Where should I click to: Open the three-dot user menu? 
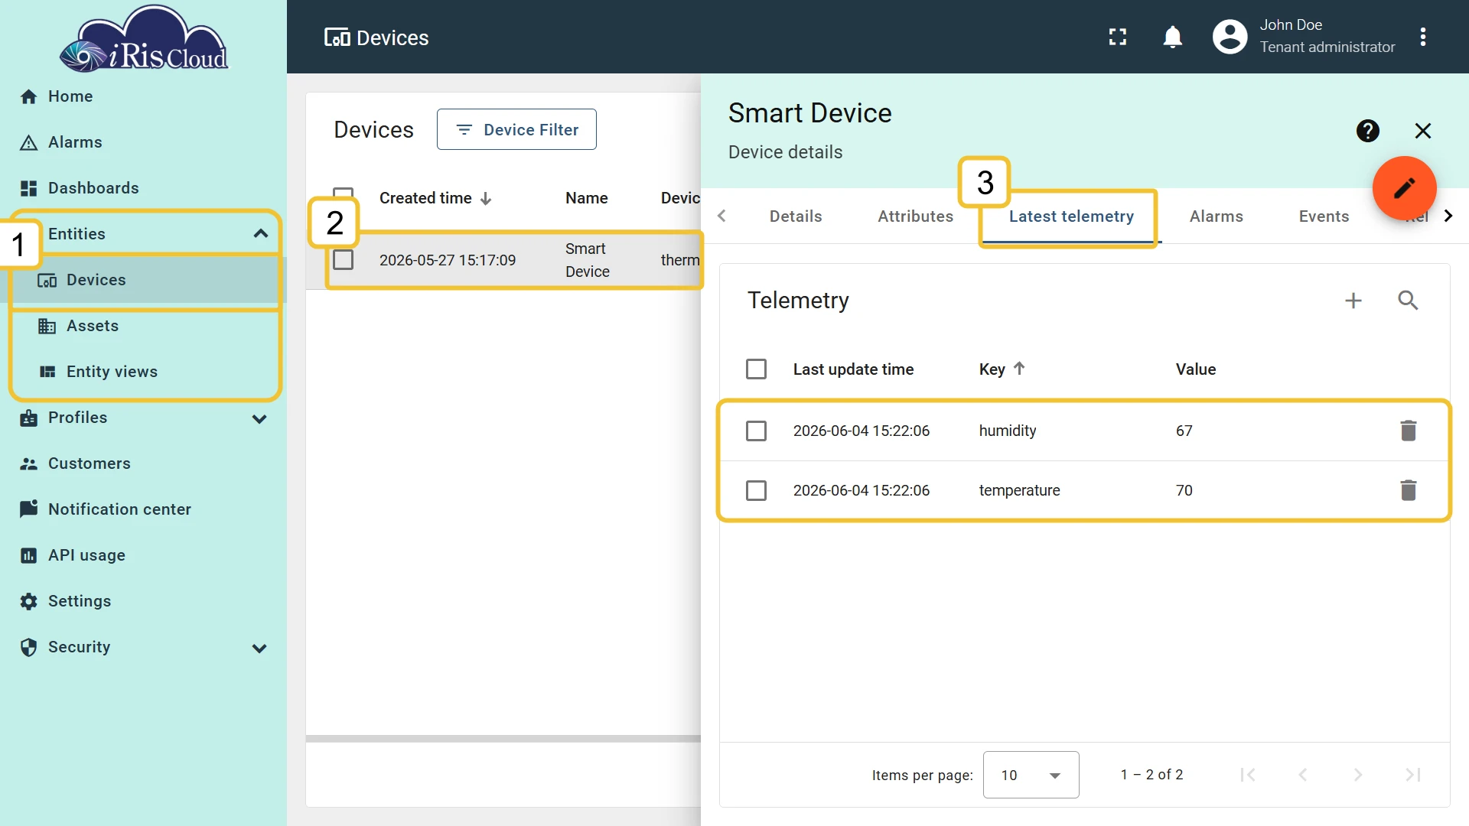point(1422,37)
